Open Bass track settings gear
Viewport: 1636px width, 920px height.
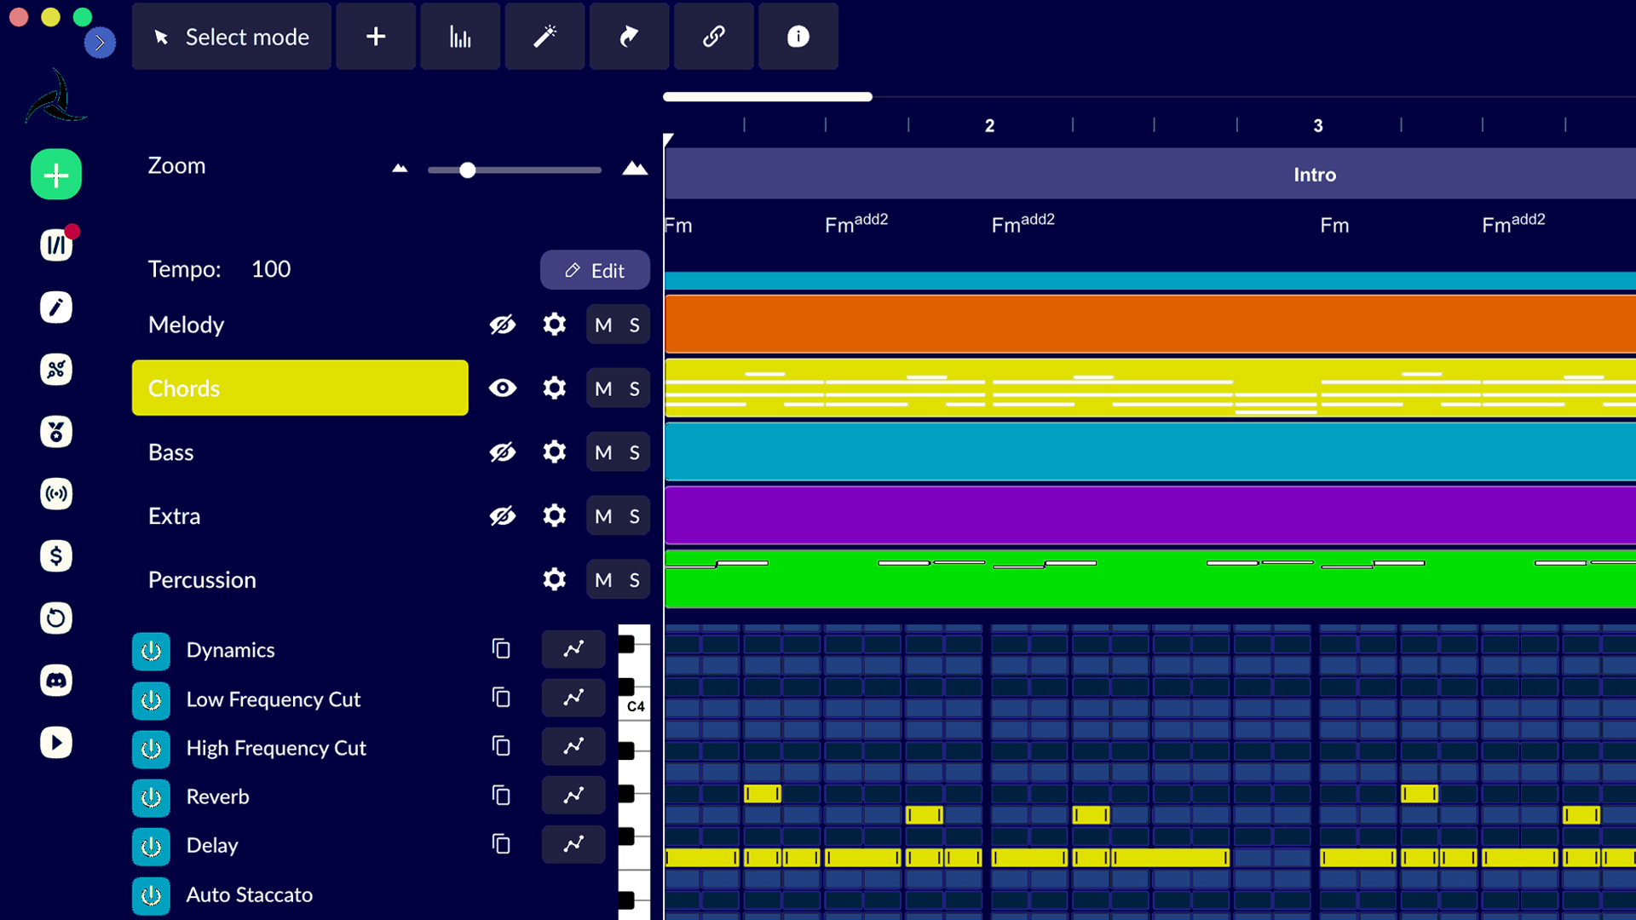click(x=555, y=452)
